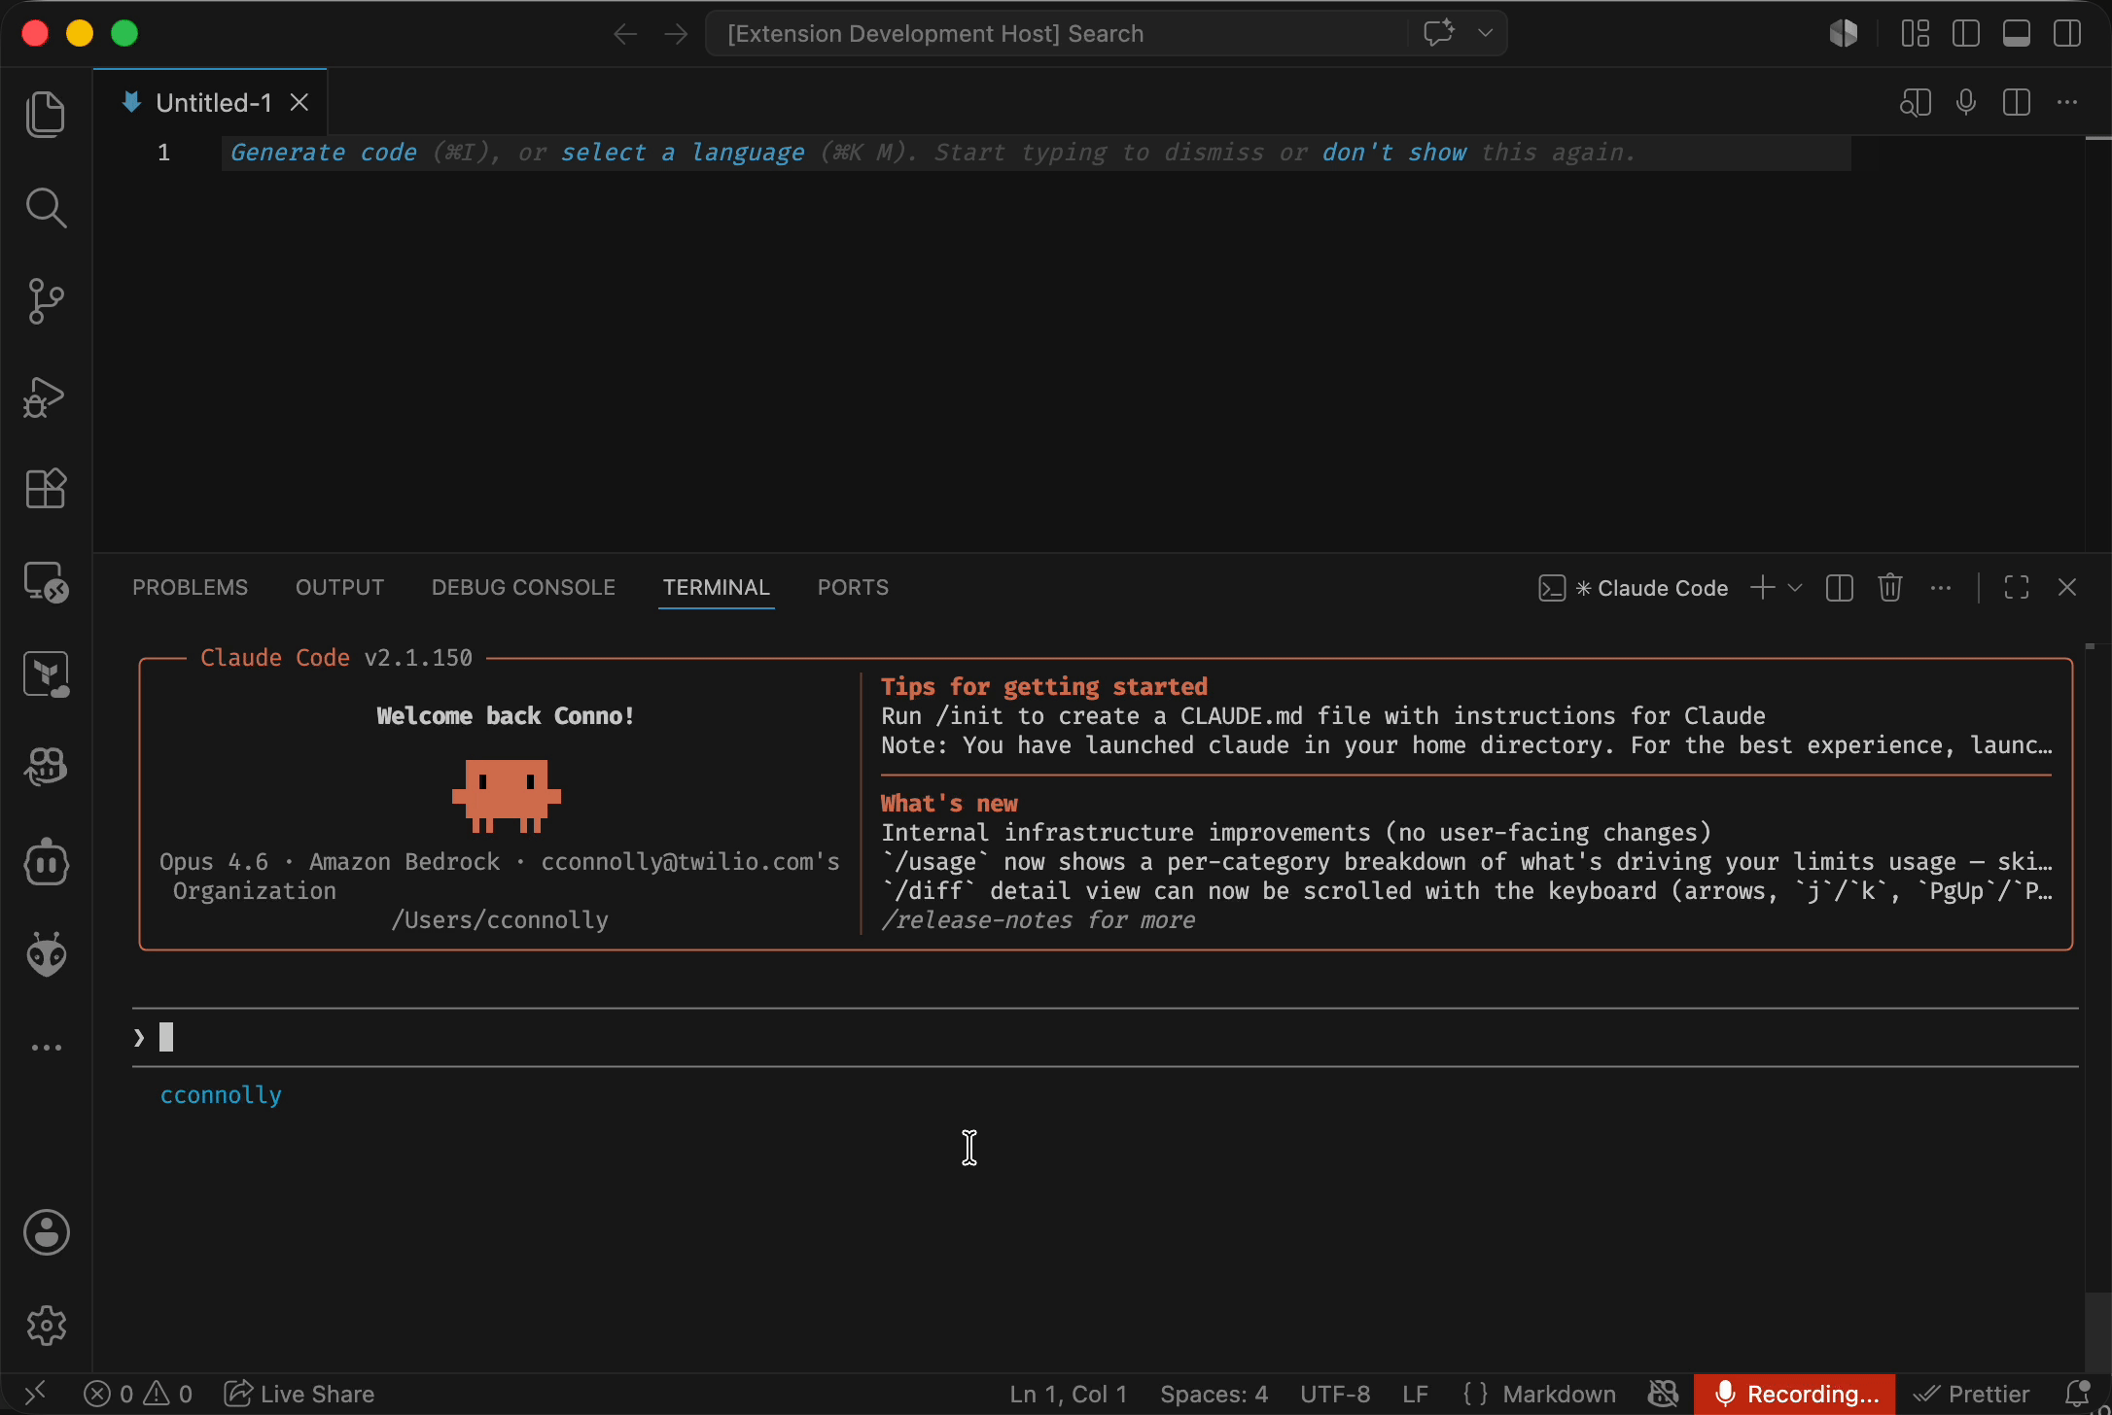Toggle the bottom panel visibility

2017,33
